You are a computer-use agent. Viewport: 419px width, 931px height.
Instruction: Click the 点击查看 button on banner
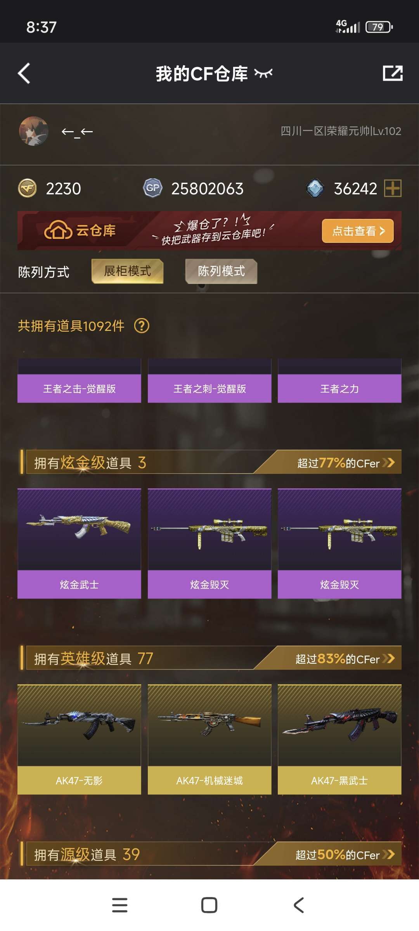tap(358, 231)
